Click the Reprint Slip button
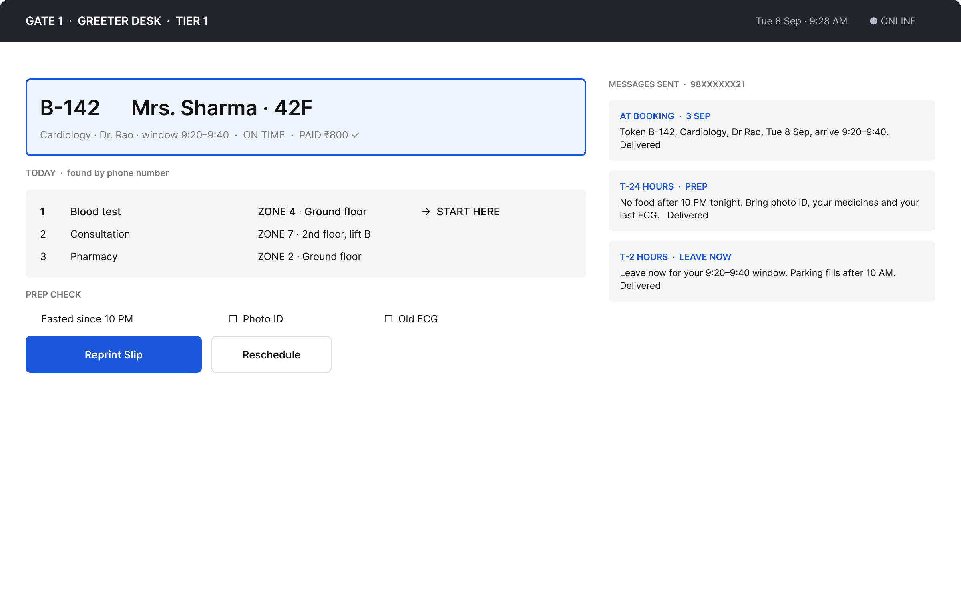 tap(114, 354)
